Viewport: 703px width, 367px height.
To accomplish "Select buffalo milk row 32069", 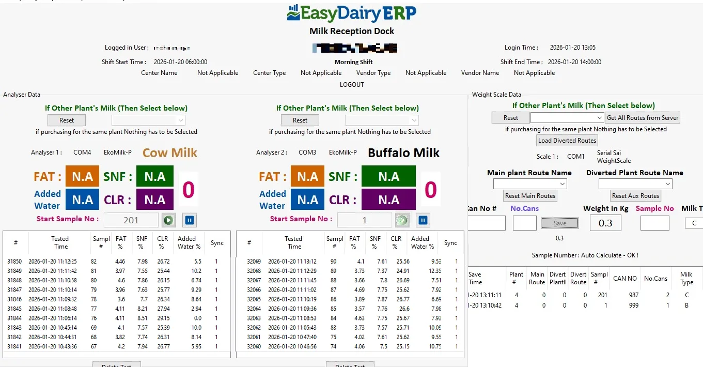I will tap(350, 262).
